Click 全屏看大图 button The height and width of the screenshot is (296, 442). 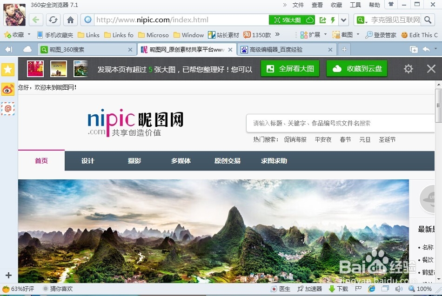[290, 69]
